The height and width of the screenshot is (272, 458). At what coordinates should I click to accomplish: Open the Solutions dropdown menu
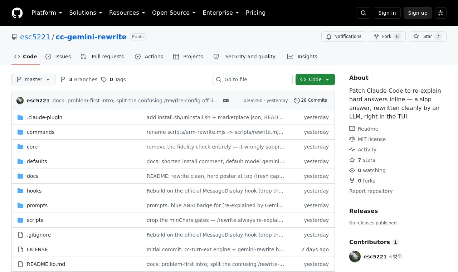(86, 13)
